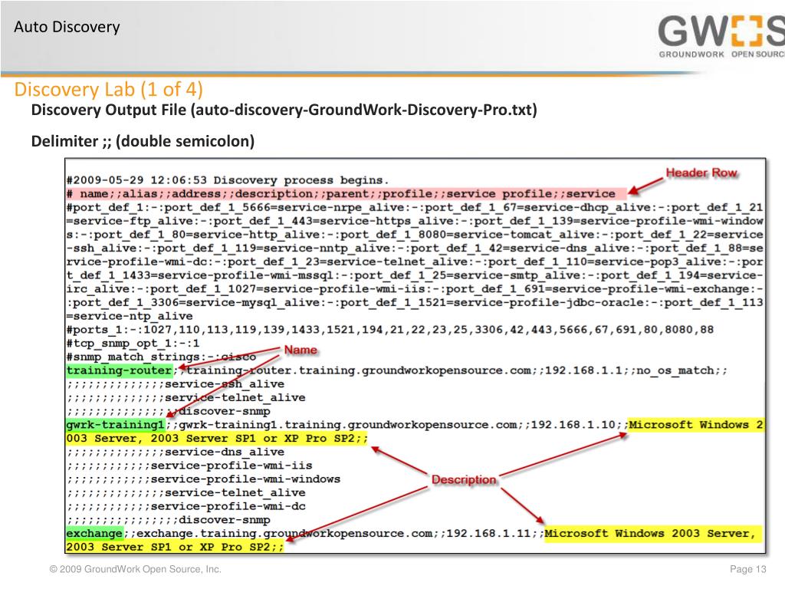Image resolution: width=785 pixels, height=589 pixels.
Task: Click the 'service-profile-wmi-windows' line
Action: [x=203, y=479]
